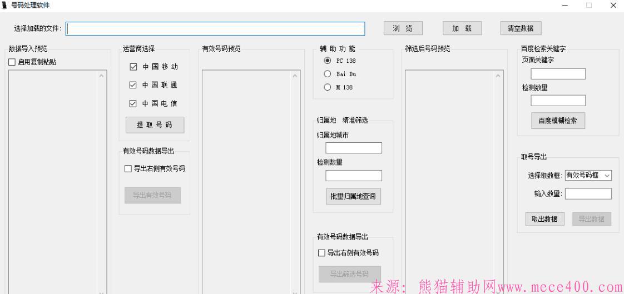This screenshot has width=624, height=294.
Task: Select the Bai Du radio option
Action: coord(328,74)
